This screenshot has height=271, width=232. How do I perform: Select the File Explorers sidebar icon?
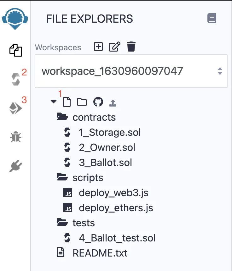coord(16,50)
